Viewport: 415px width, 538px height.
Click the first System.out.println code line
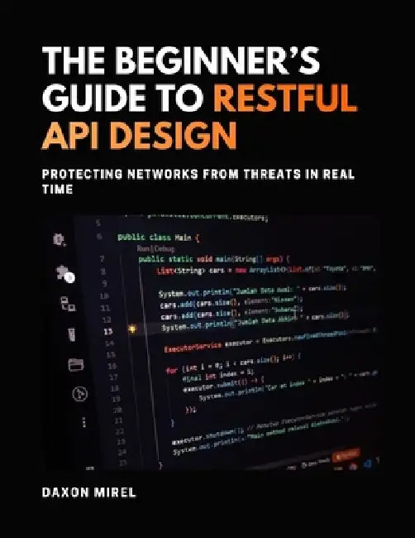[x=253, y=291]
